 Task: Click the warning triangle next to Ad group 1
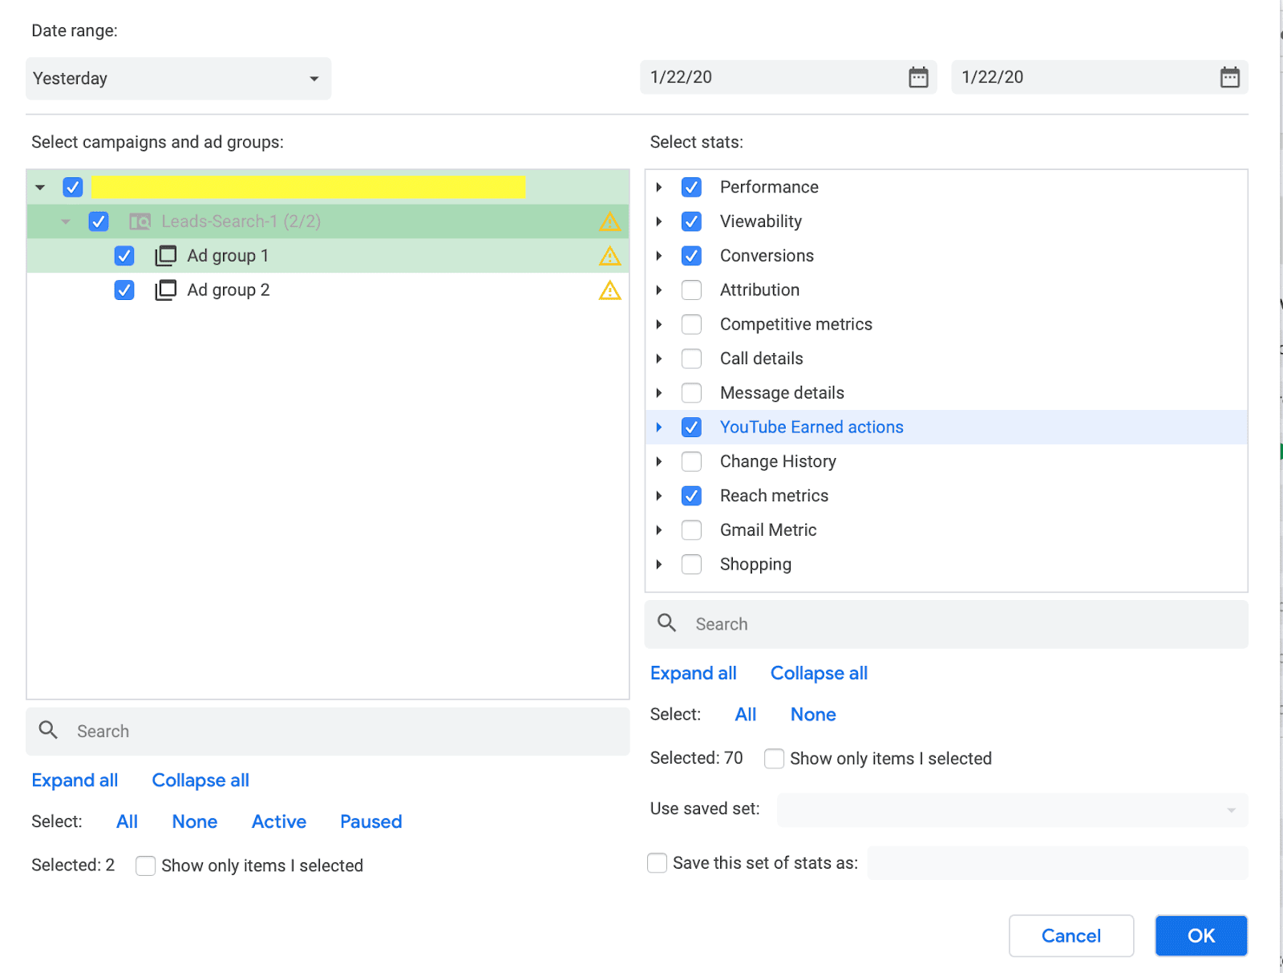tap(610, 256)
